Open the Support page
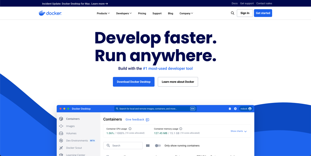This screenshot has width=311, height=156. pyautogui.click(x=157, y=13)
